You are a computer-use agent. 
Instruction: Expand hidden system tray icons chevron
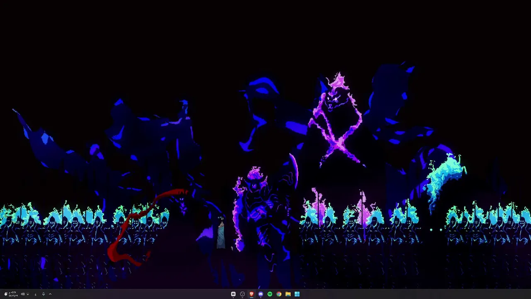50,294
